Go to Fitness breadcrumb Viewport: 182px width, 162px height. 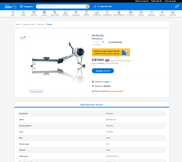pos(49,24)
